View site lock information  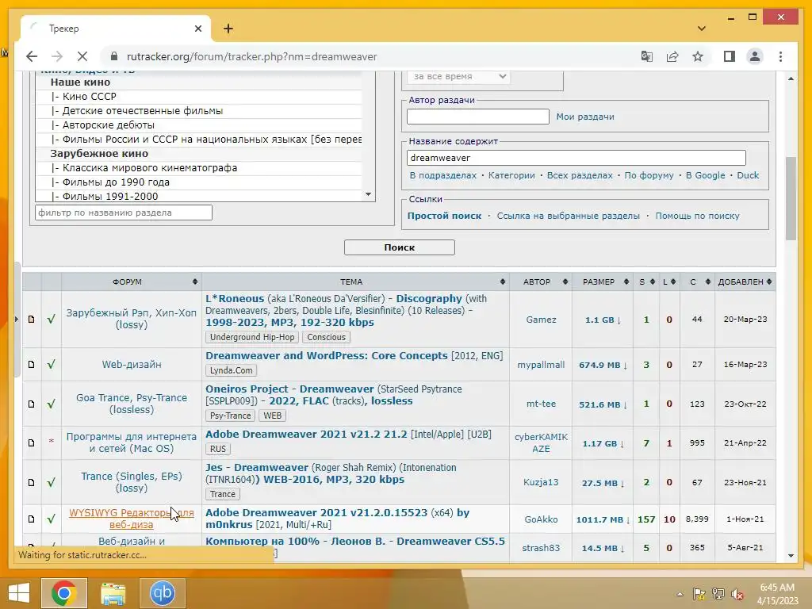tap(114, 56)
